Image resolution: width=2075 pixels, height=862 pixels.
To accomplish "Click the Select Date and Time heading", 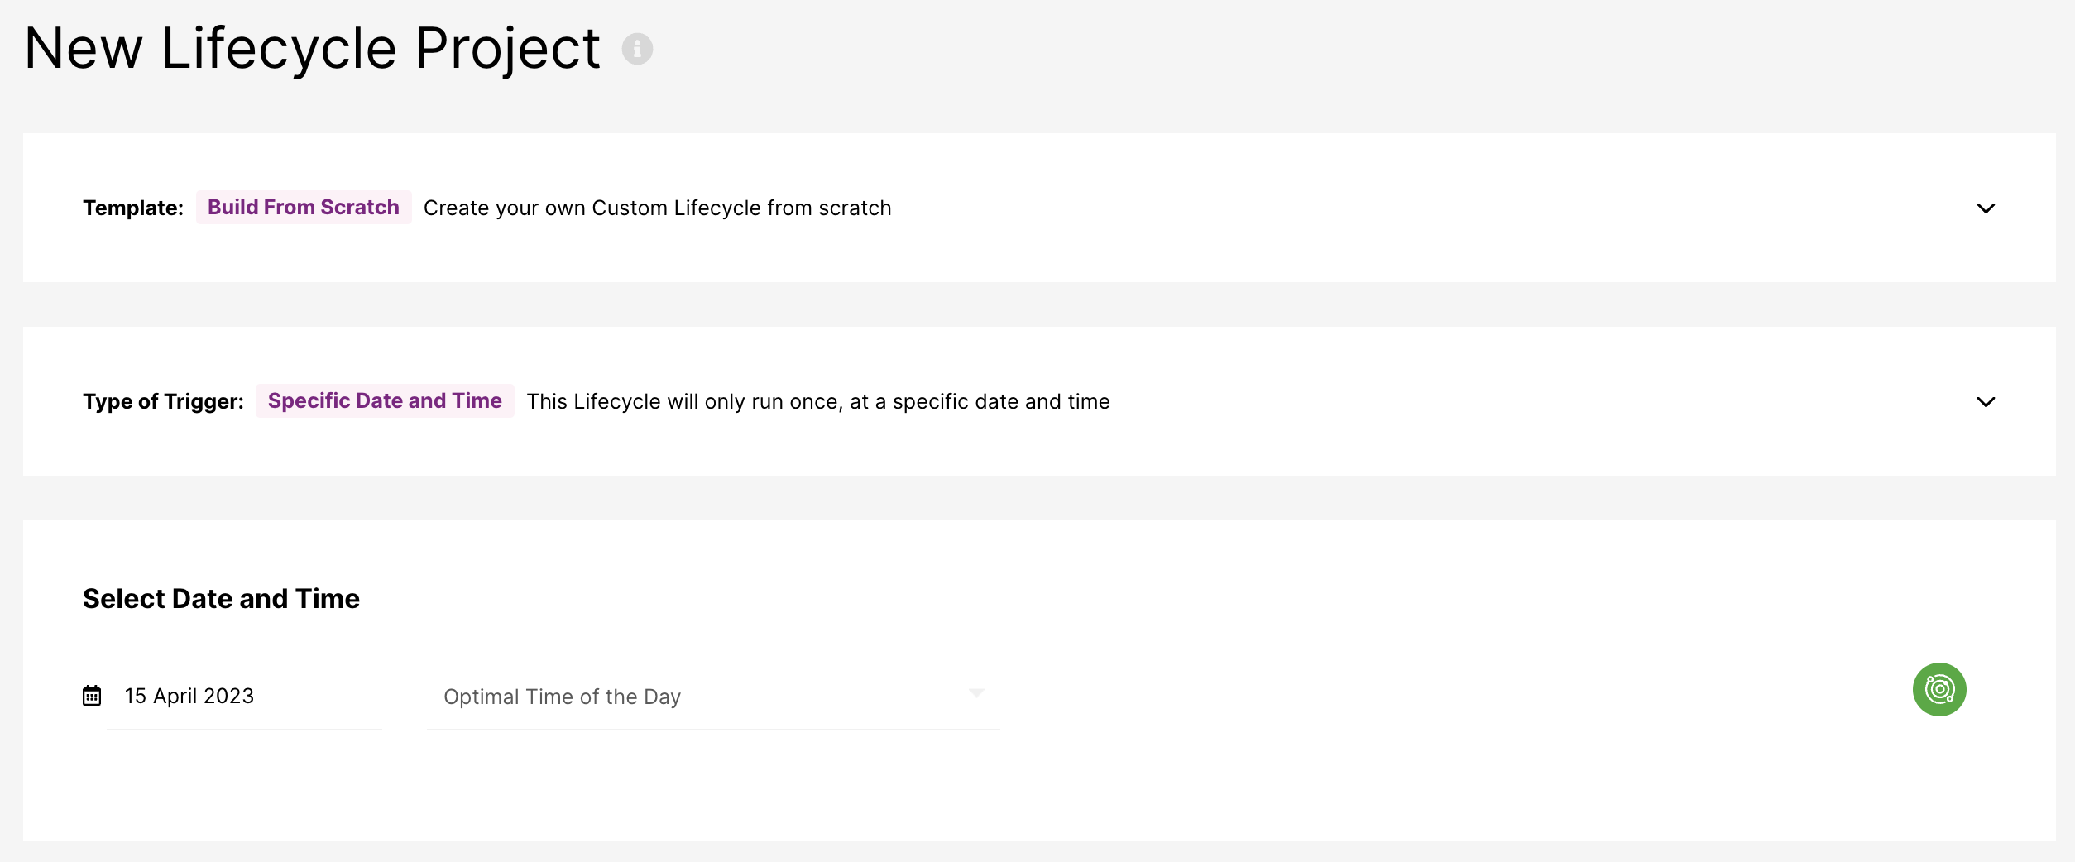I will 221,598.
